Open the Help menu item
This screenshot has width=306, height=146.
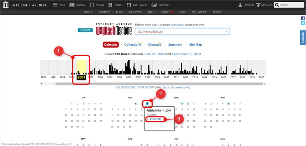(151, 12)
